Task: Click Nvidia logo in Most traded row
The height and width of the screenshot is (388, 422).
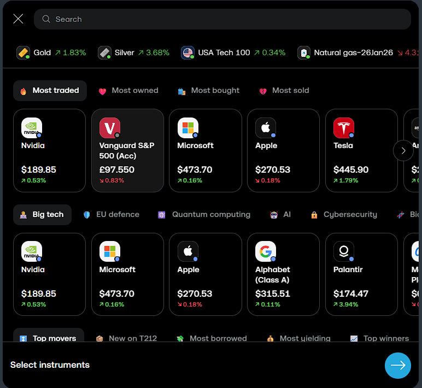Action: 32,128
